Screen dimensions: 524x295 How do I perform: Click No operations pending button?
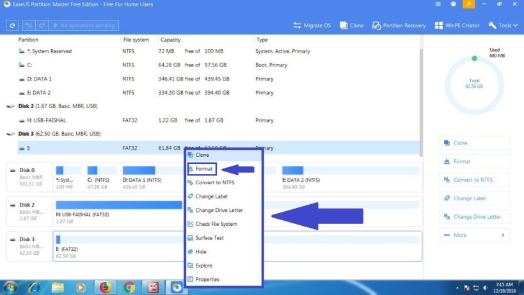coord(84,26)
